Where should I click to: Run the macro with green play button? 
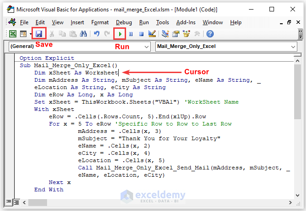coord(120,34)
